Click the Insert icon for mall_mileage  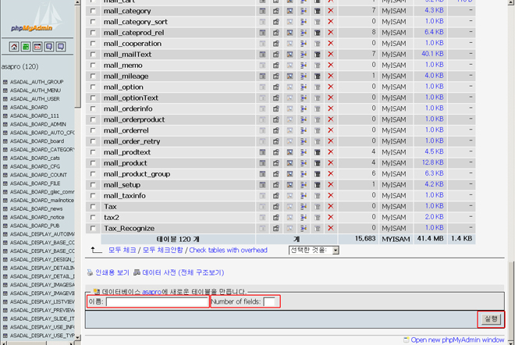click(x=304, y=76)
